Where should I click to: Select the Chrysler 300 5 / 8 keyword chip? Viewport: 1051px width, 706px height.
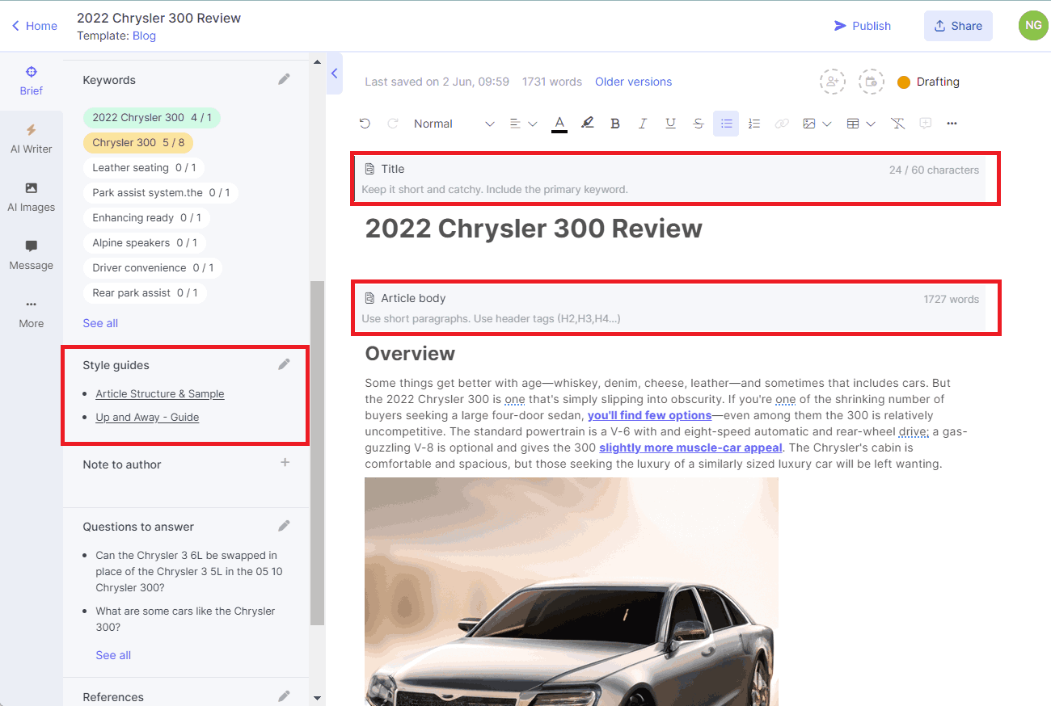[138, 143]
